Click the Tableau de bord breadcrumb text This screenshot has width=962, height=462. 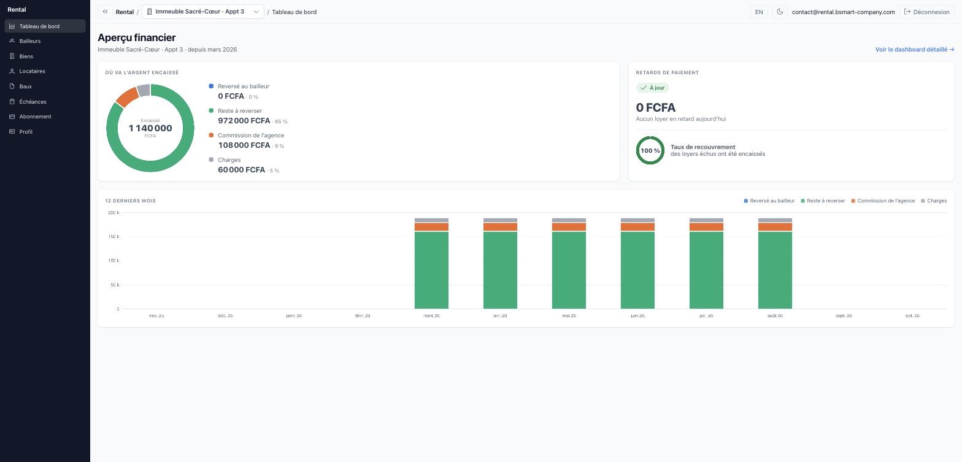294,12
